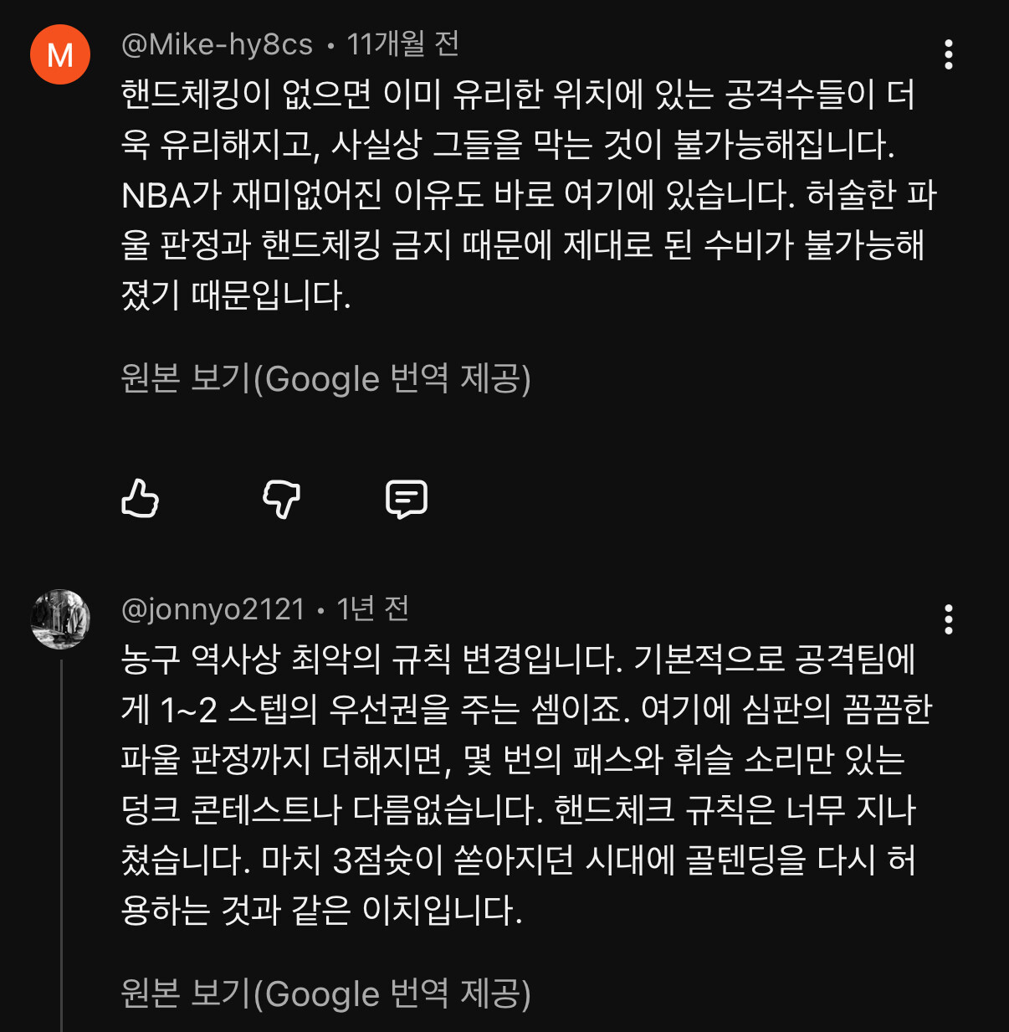Screen dimensions: 1009x1032
Task: Open the three-dot menu on jonnyo2121 comment
Action: pyautogui.click(x=948, y=619)
